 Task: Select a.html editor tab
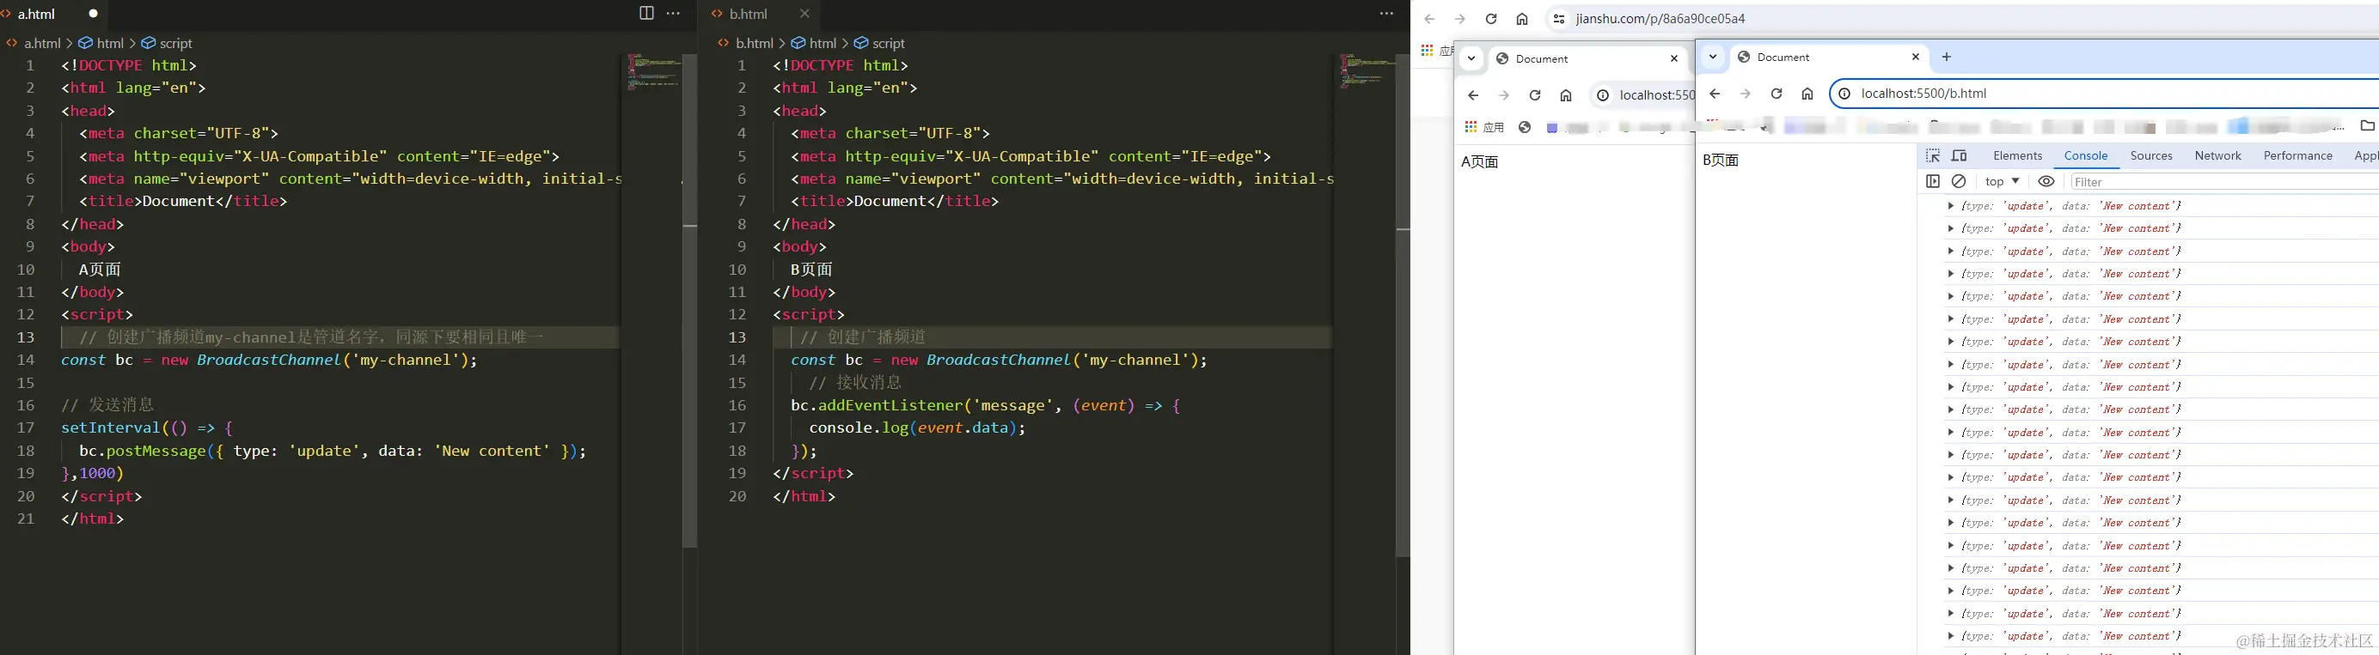coord(53,14)
